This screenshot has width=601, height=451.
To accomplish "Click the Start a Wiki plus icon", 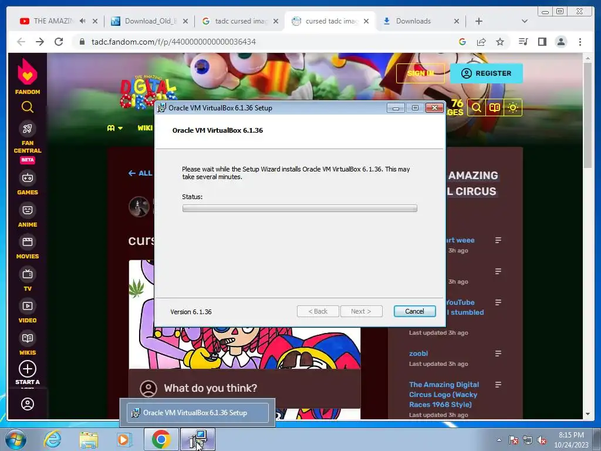I will point(27,369).
